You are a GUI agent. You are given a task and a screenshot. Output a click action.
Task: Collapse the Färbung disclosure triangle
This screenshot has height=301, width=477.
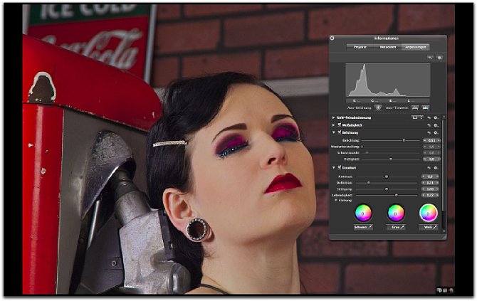[336, 201]
